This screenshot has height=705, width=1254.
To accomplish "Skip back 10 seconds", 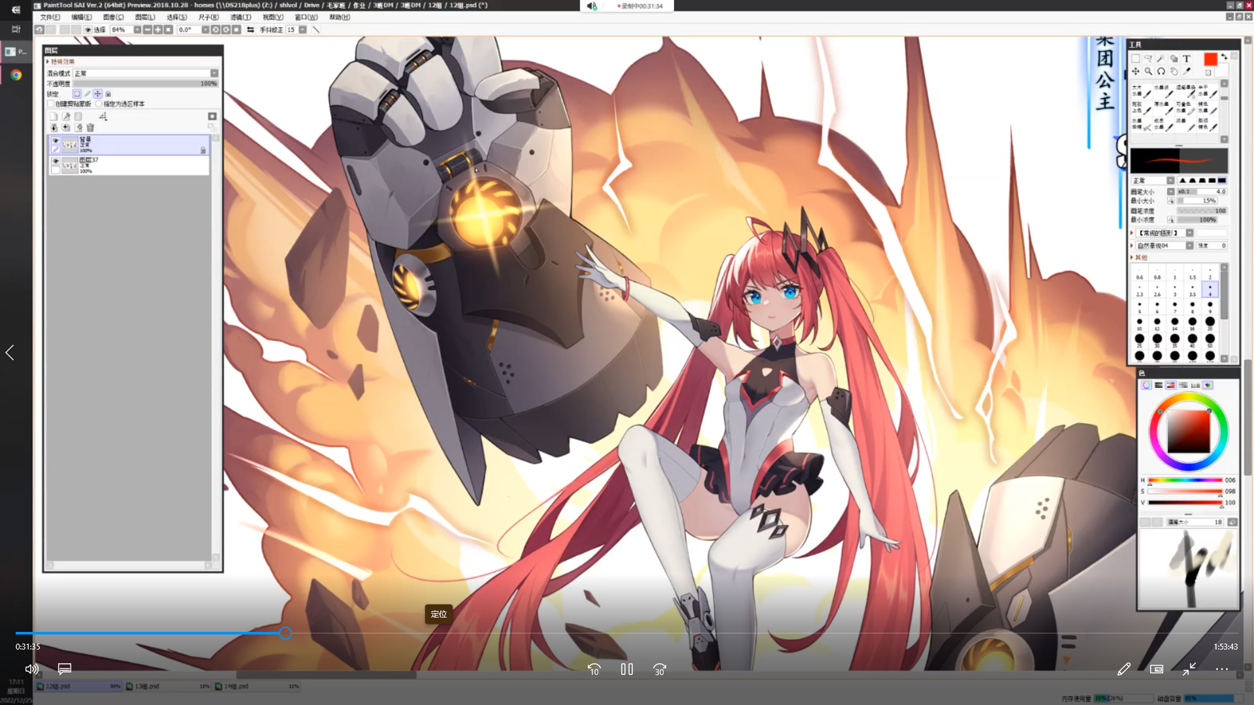I will pos(594,669).
